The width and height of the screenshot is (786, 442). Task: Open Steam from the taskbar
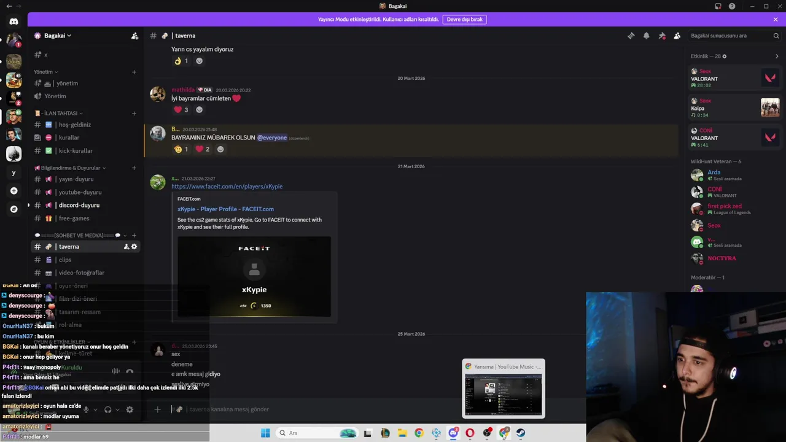tap(520, 433)
